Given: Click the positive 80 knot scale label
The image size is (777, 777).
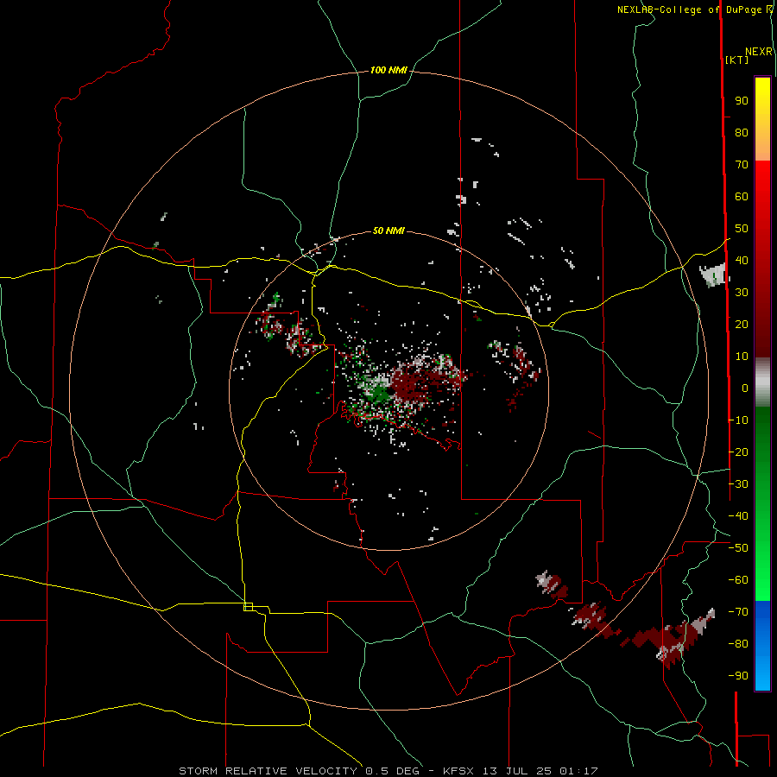Looking at the screenshot, I should (742, 133).
